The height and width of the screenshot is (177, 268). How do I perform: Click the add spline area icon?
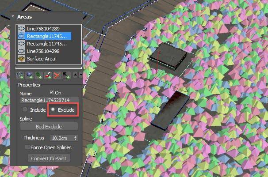coord(20,75)
